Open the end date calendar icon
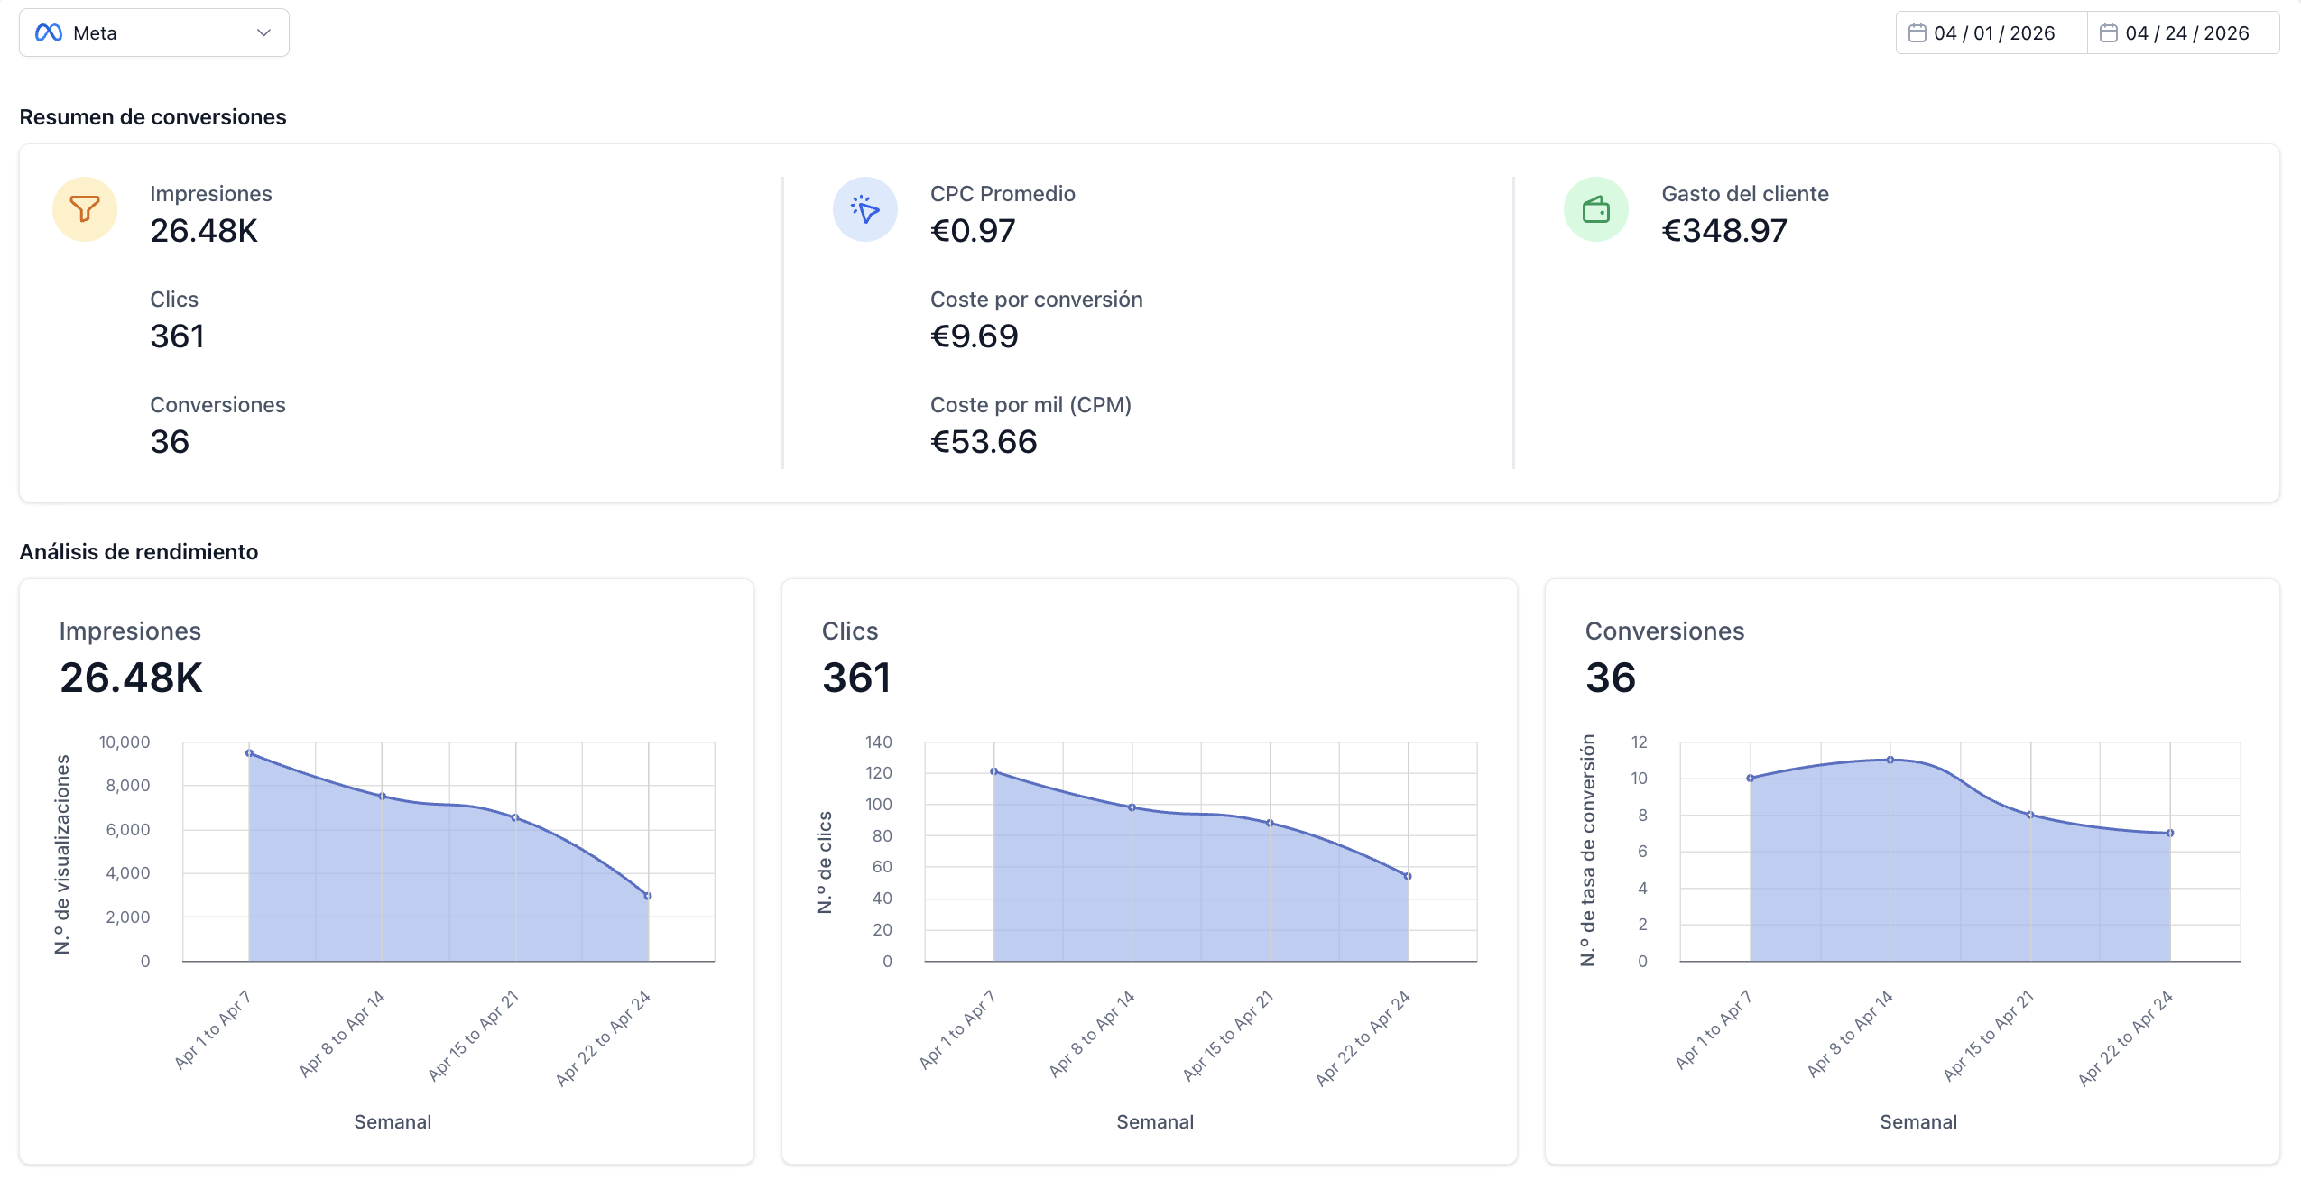The height and width of the screenshot is (1180, 2301). tap(2108, 32)
